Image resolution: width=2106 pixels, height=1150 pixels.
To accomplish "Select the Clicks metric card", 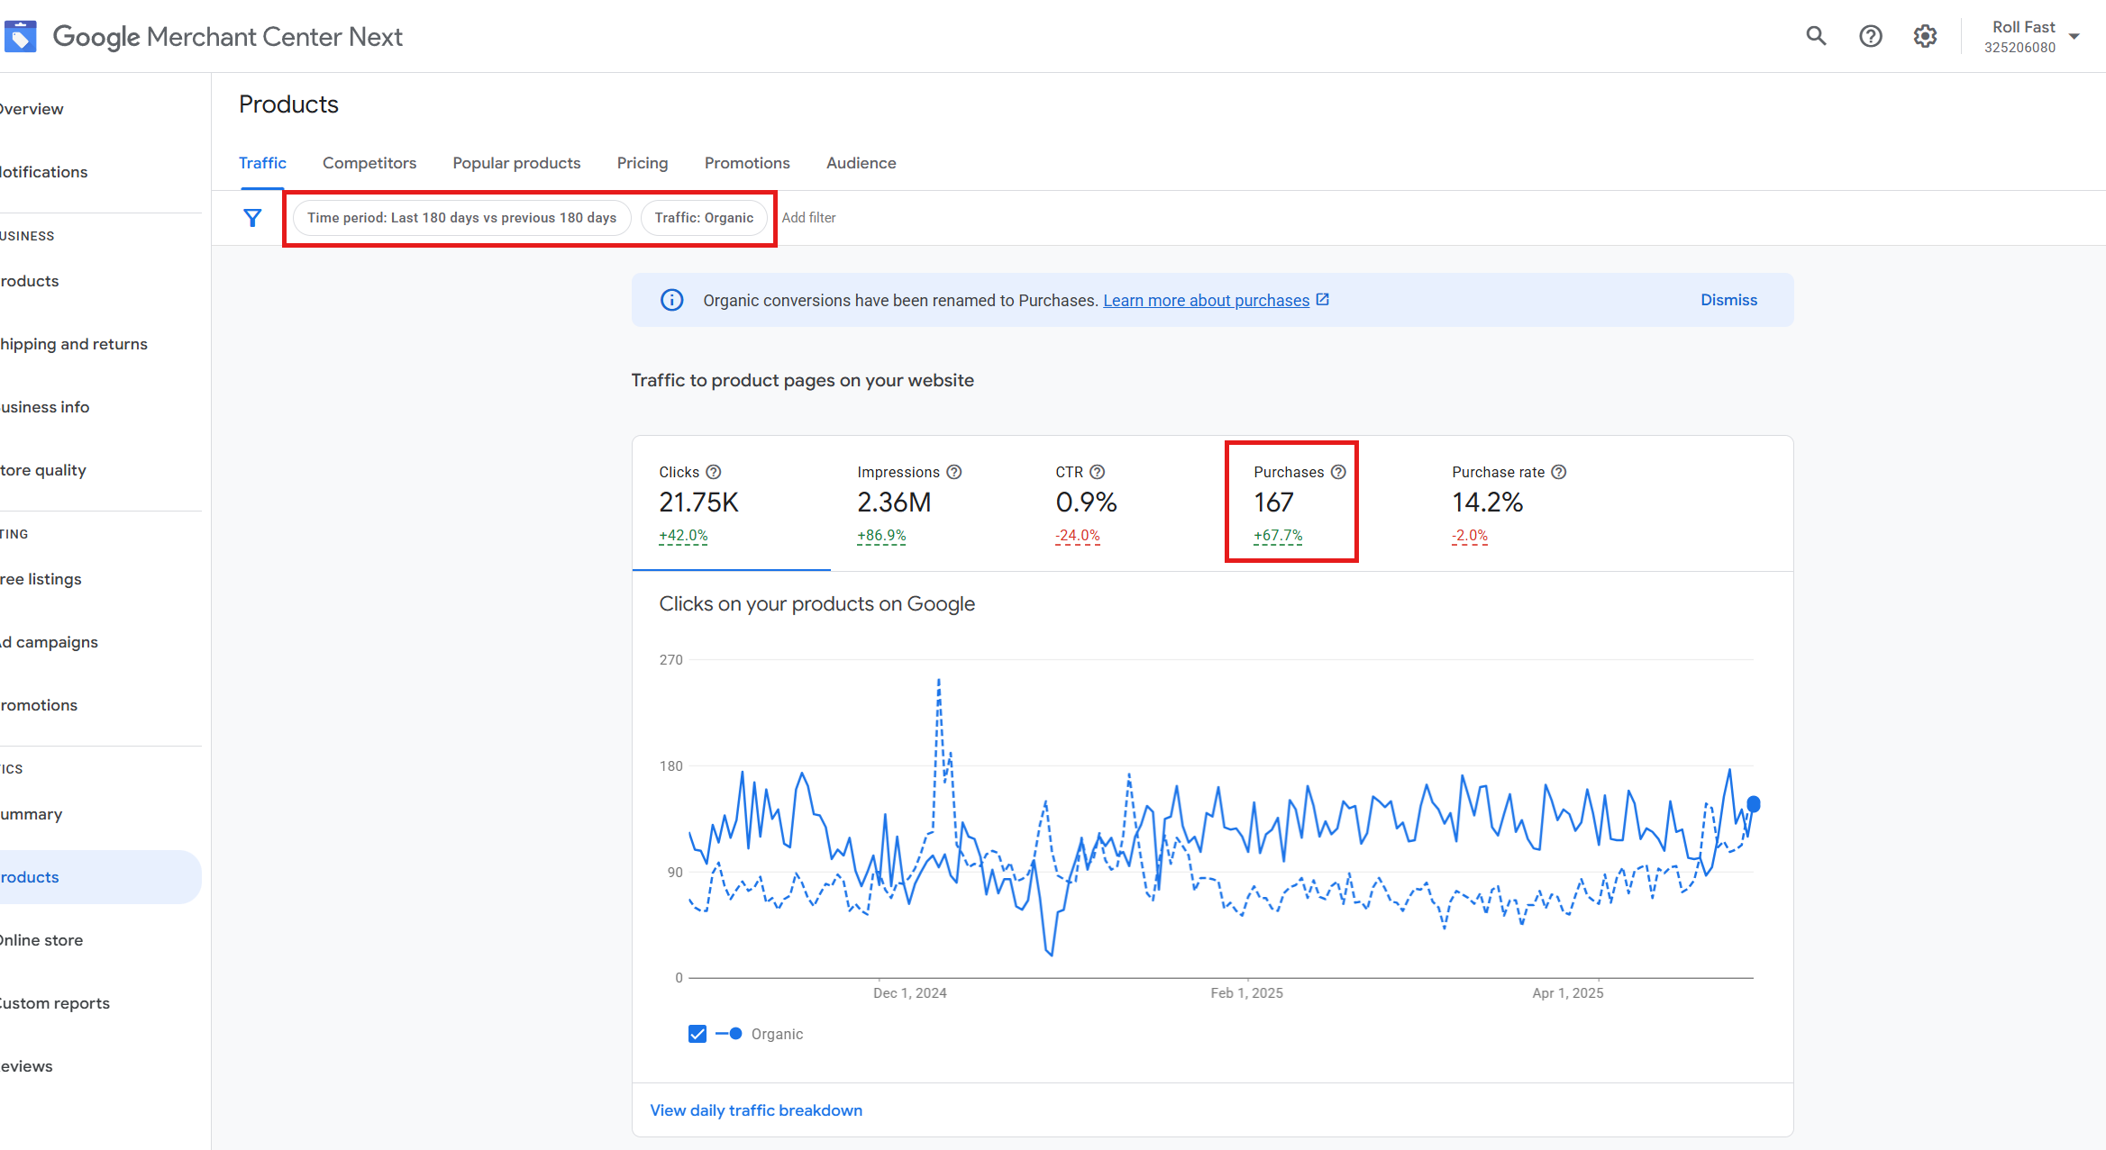I will (x=731, y=503).
